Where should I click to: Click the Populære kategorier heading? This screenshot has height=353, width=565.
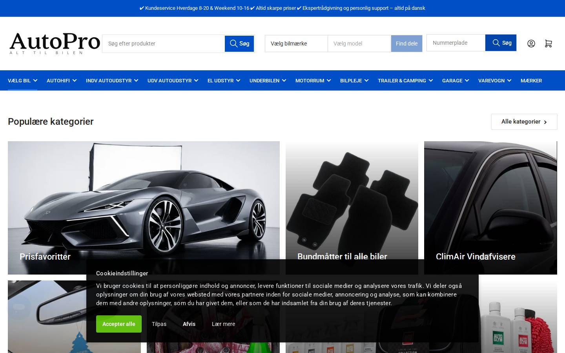coord(51,122)
